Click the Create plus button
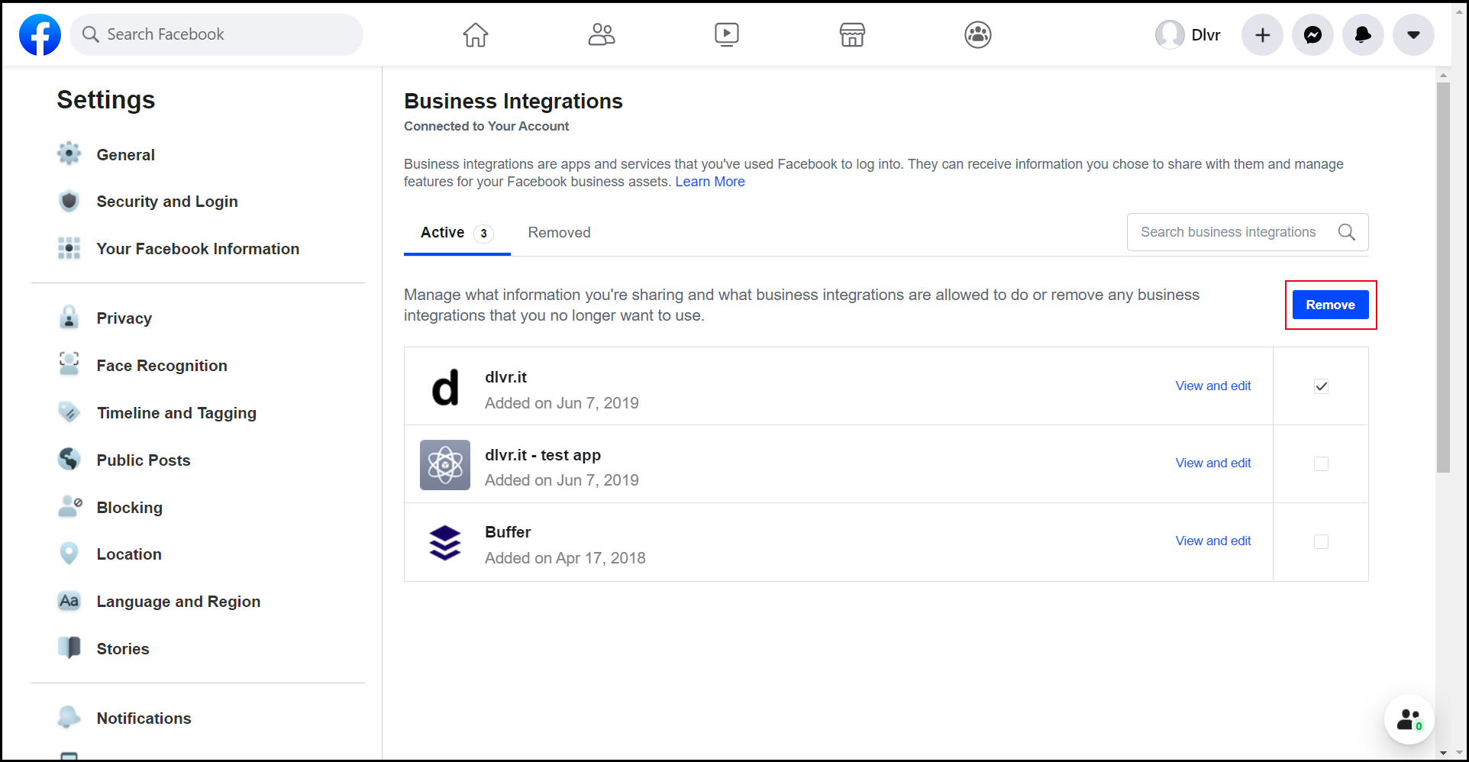The width and height of the screenshot is (1469, 762). pyautogui.click(x=1263, y=34)
